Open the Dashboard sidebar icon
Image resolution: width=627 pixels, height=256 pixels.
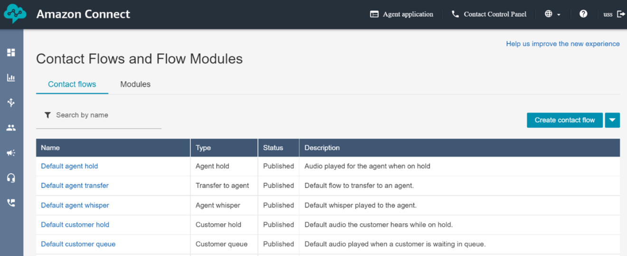click(11, 52)
